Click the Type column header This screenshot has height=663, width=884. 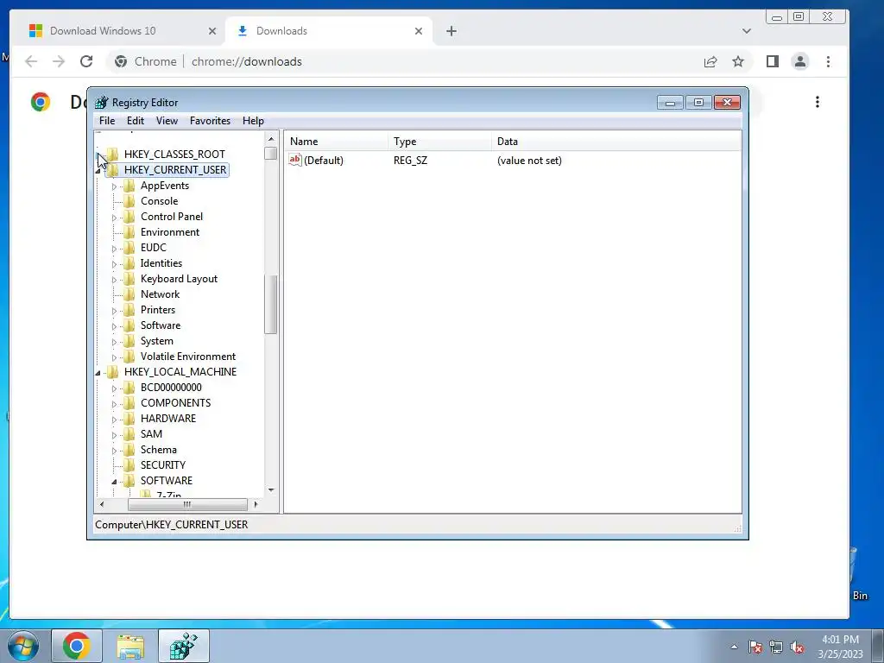click(439, 142)
